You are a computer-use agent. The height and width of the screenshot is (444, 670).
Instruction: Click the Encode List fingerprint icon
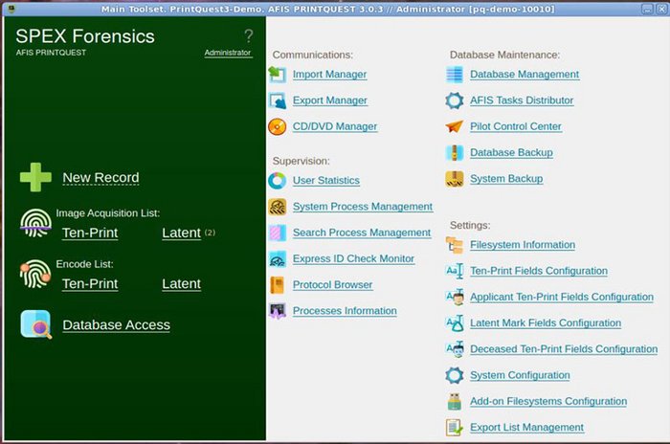point(35,274)
